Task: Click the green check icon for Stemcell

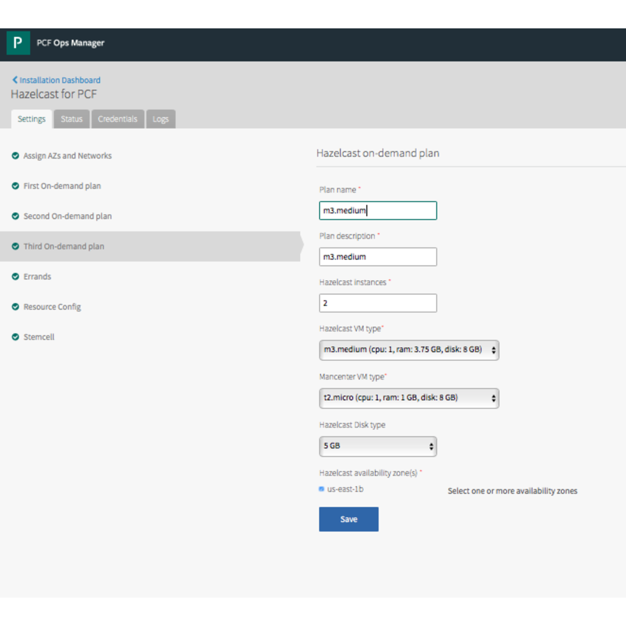Action: (15, 337)
